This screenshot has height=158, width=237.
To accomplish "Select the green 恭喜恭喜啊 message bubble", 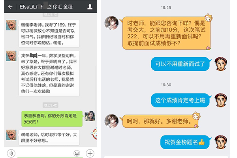I will [52, 118].
